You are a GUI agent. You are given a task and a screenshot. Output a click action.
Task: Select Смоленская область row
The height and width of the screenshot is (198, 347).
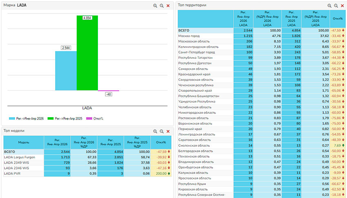(x=262, y=146)
